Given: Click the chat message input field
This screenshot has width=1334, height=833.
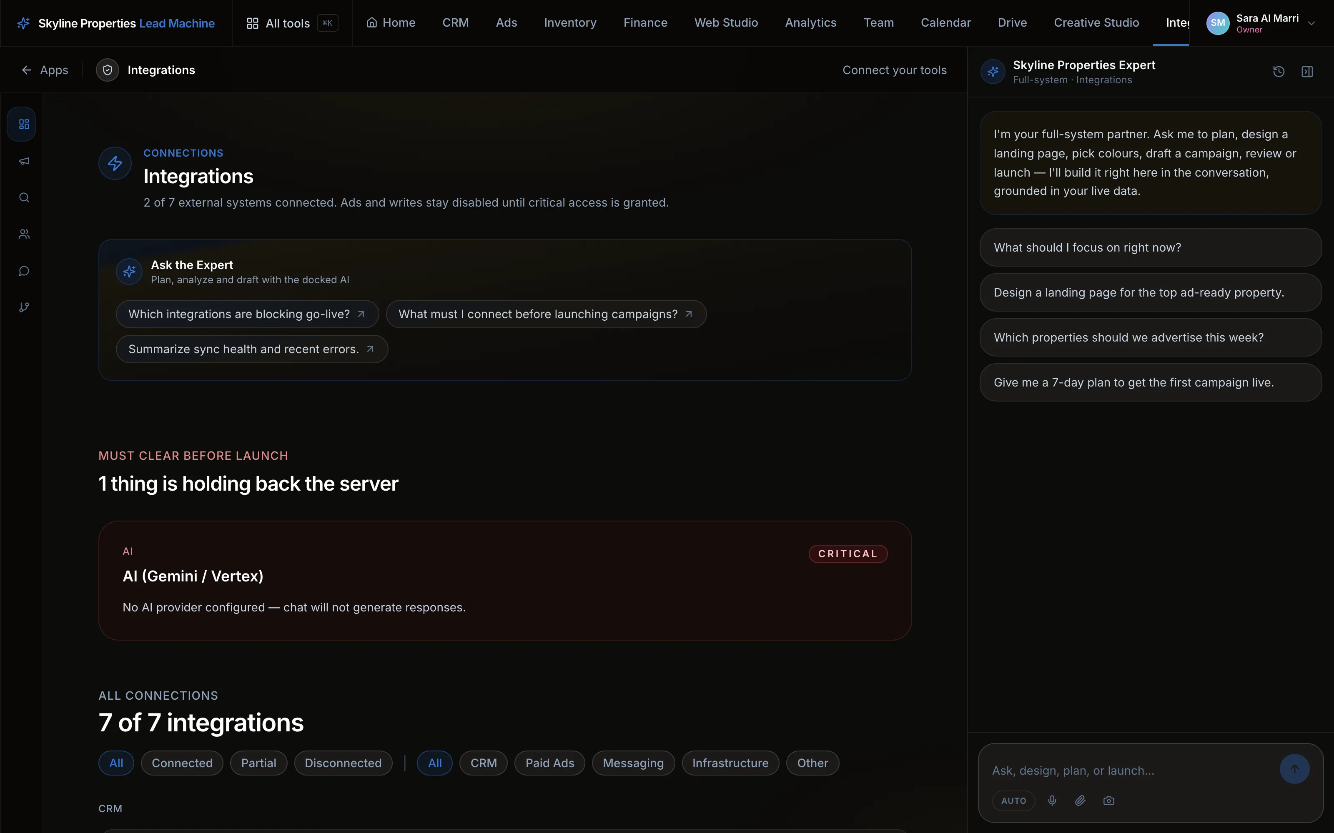Looking at the screenshot, I should pyautogui.click(x=1130, y=770).
